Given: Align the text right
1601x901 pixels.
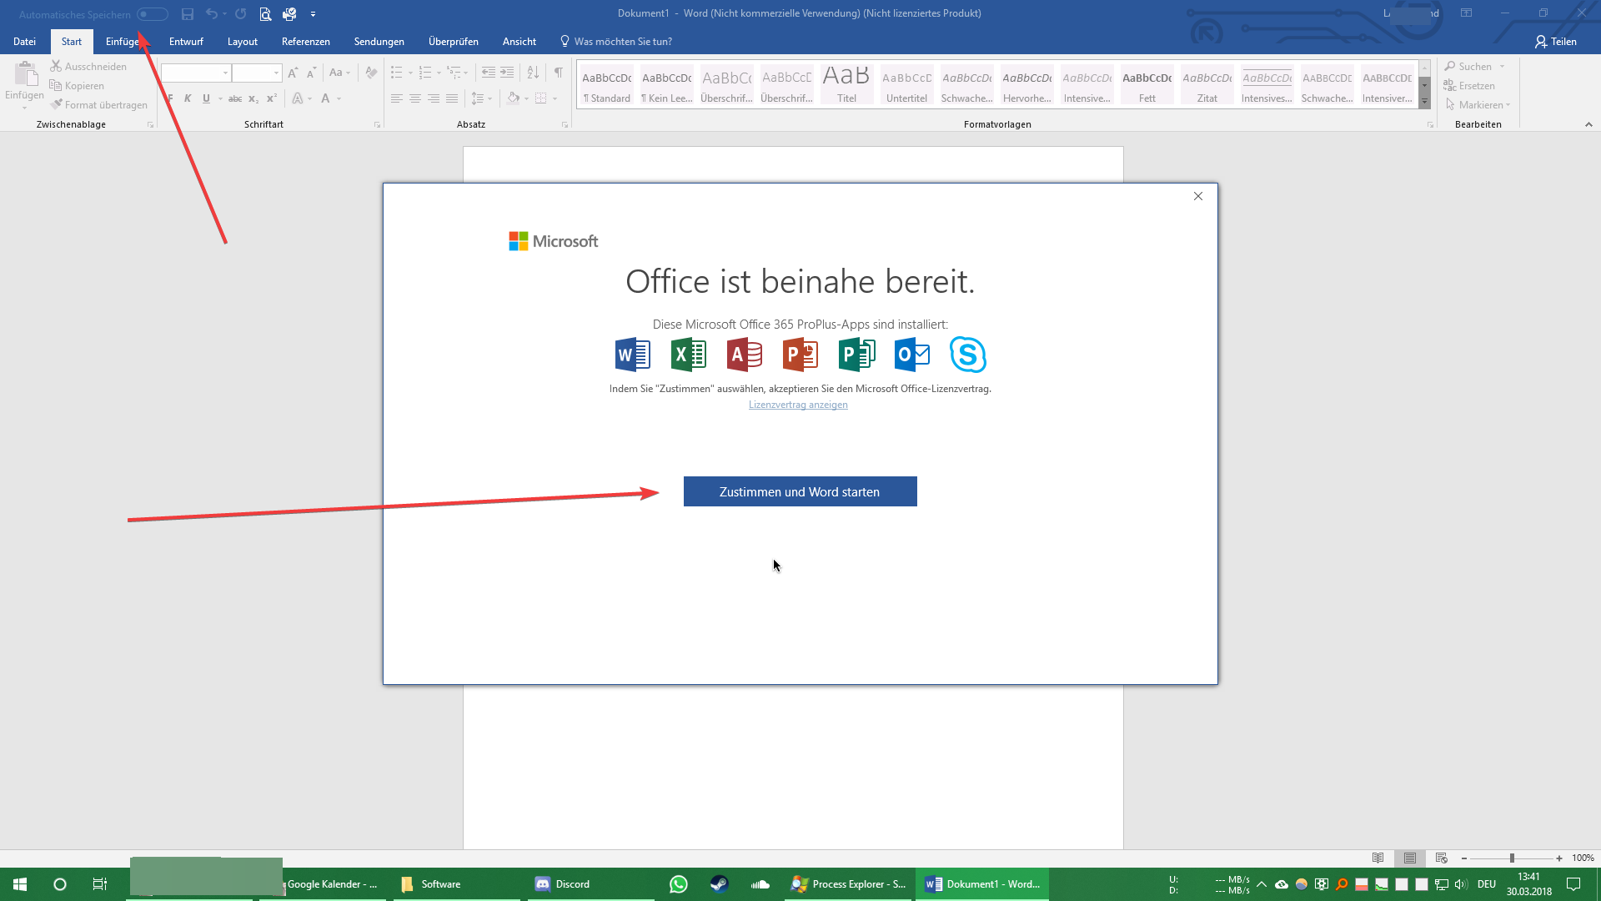Looking at the screenshot, I should [434, 98].
